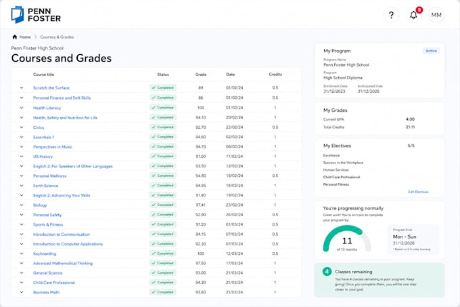
Task: Click Human Services elective
Action: tap(336, 170)
